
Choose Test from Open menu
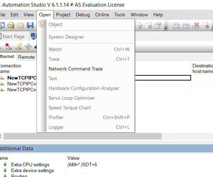pos(86,78)
